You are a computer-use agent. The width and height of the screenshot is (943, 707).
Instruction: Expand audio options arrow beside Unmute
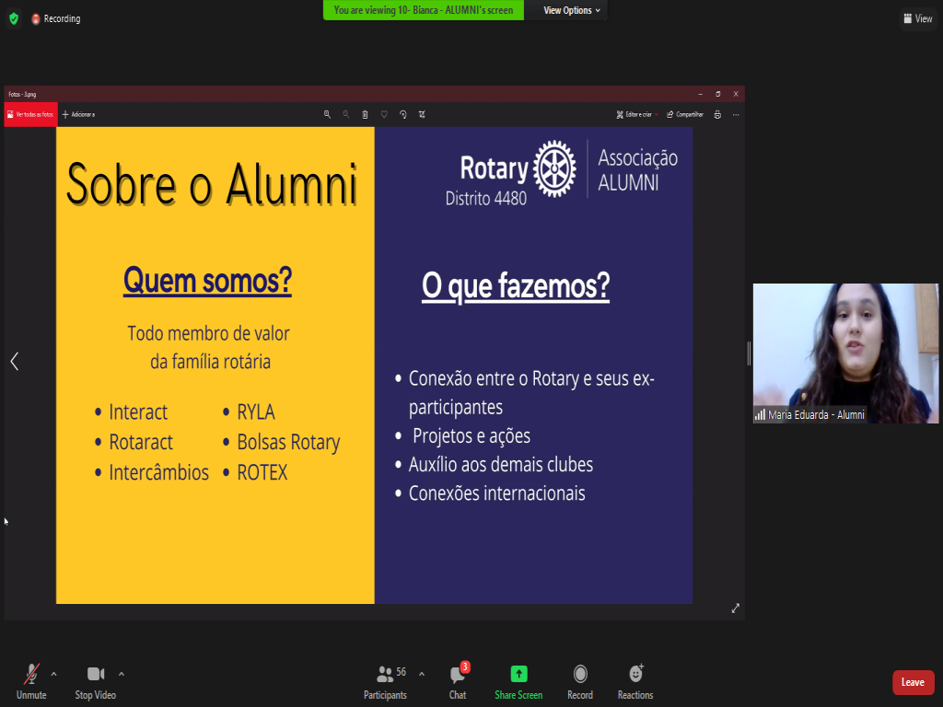53,674
